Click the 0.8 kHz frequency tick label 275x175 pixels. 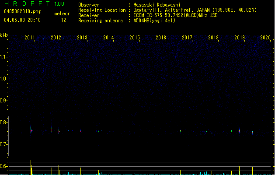(x=3, y=122)
